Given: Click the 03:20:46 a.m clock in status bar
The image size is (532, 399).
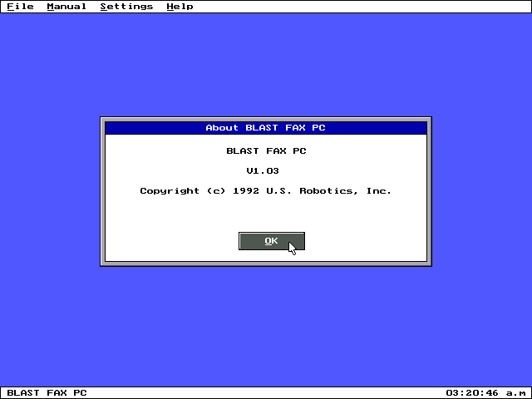Looking at the screenshot, I should pyautogui.click(x=485, y=393).
